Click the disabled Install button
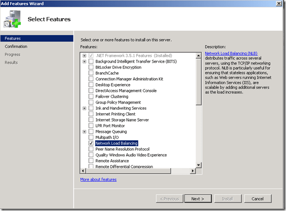The width and height of the screenshot is (286, 211). point(228,199)
